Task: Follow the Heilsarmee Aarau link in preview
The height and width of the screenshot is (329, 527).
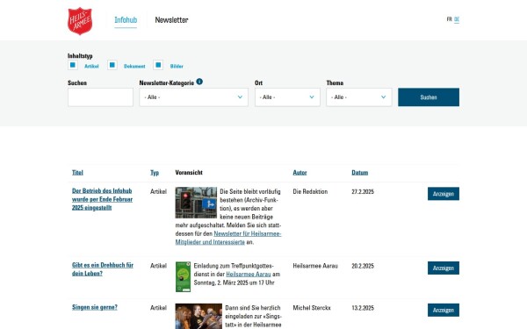Action: 249,275
